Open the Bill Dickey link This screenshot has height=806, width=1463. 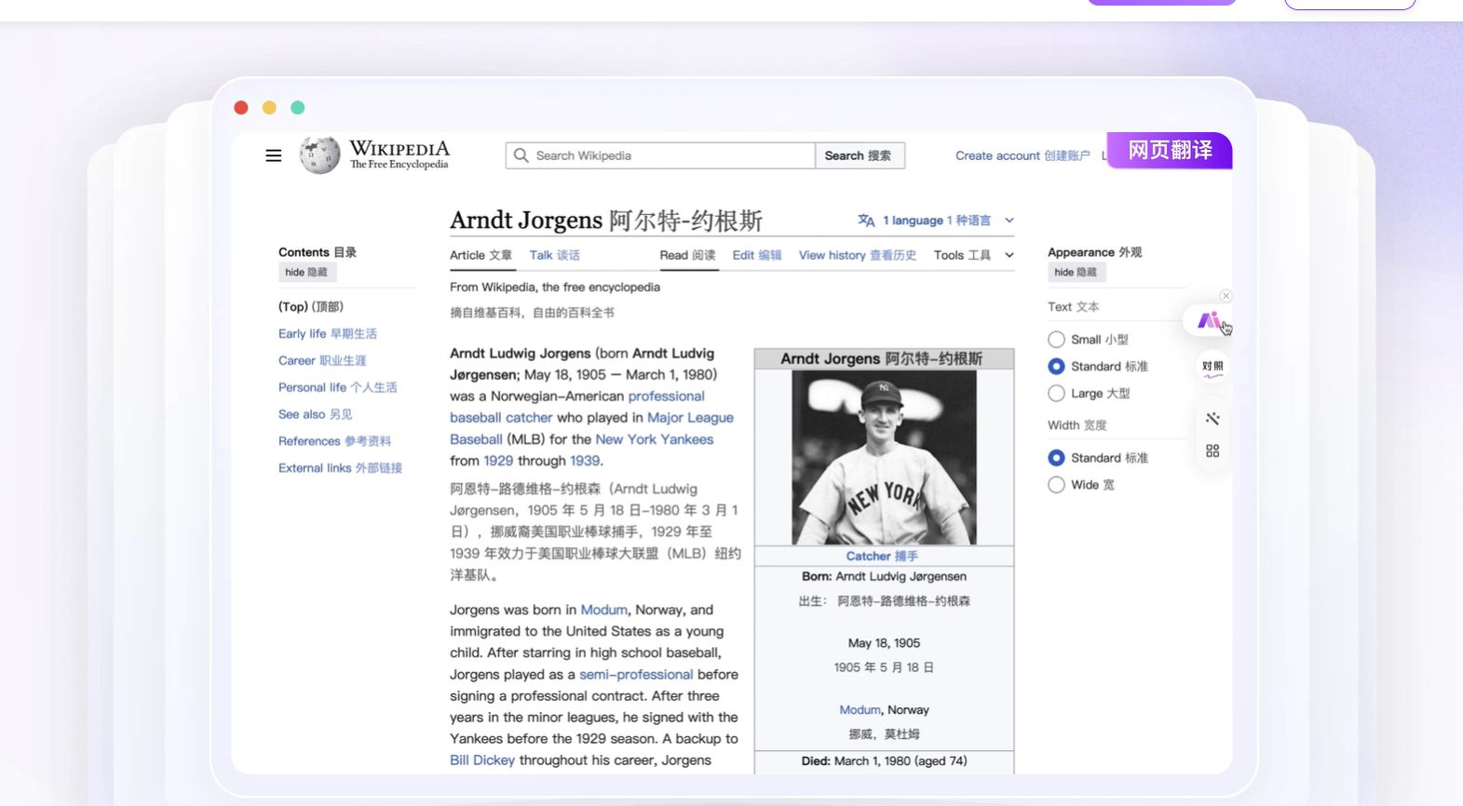point(482,760)
